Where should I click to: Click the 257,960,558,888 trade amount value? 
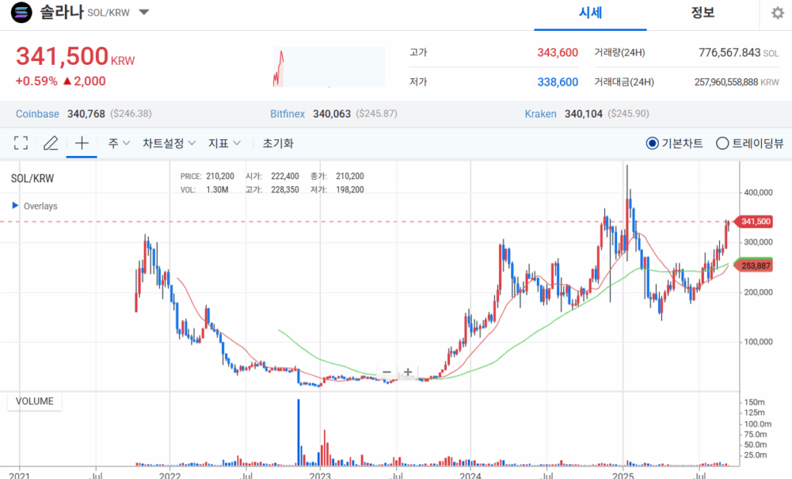pyautogui.click(x=726, y=82)
